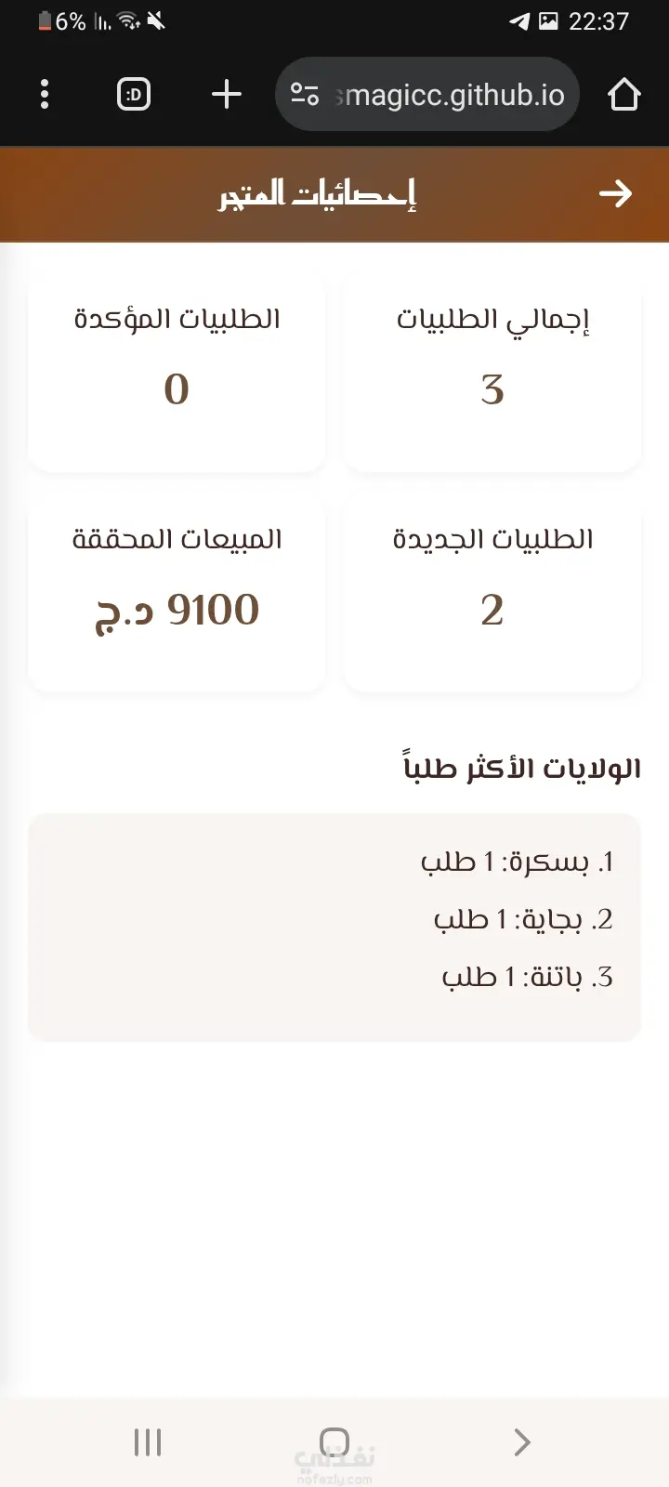Open the browser three-dot menu

[45, 94]
